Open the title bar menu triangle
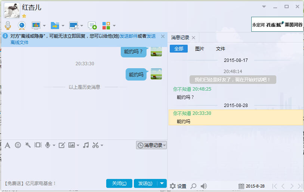 (264, 7)
